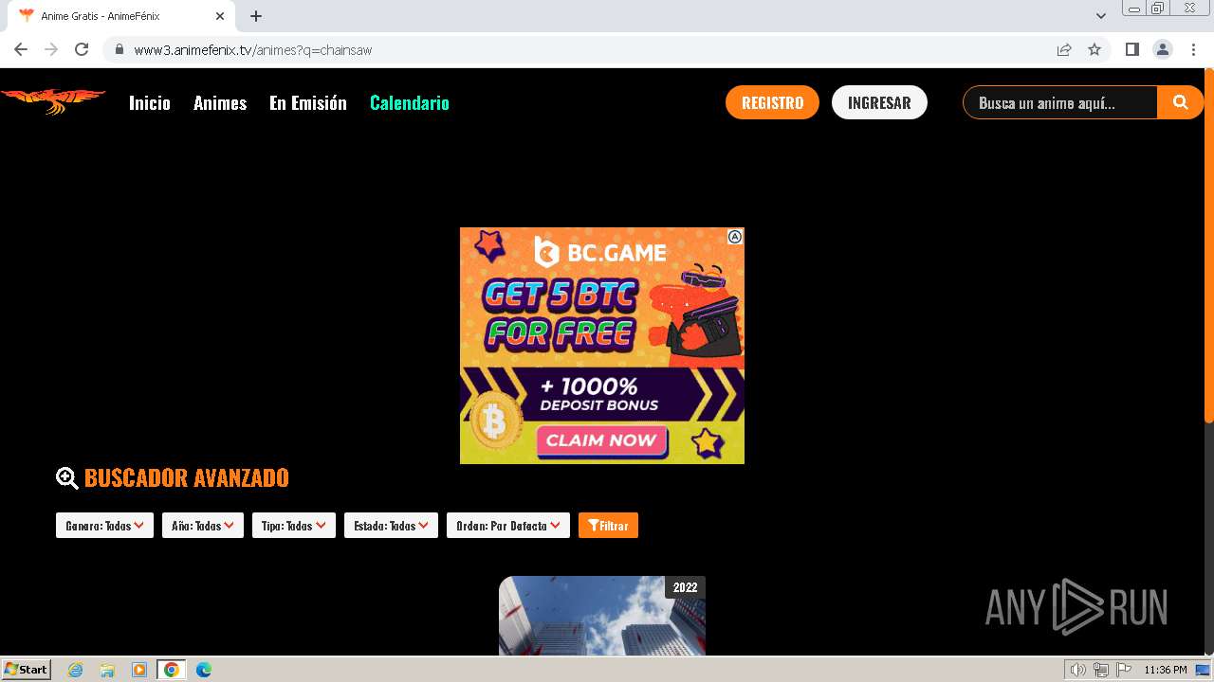Open the Chrome side panel icon
Image resolution: width=1214 pixels, height=682 pixels.
coord(1131,49)
